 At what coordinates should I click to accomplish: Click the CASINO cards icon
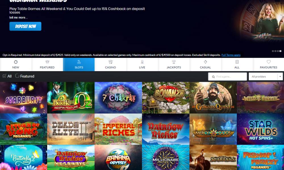(x=110, y=62)
